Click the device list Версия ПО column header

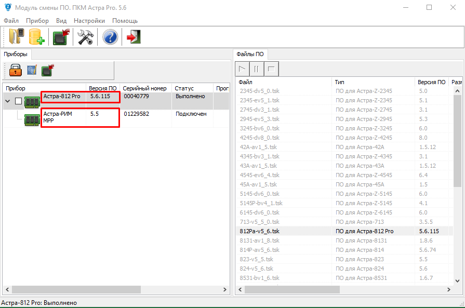click(103, 88)
